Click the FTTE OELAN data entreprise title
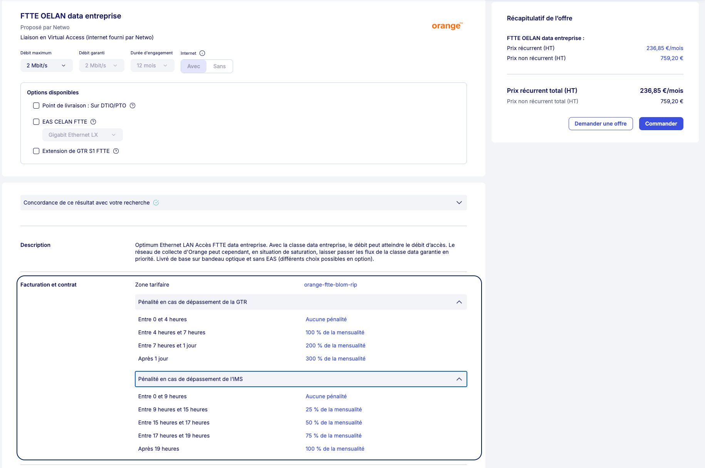The width and height of the screenshot is (705, 468). 71,16
